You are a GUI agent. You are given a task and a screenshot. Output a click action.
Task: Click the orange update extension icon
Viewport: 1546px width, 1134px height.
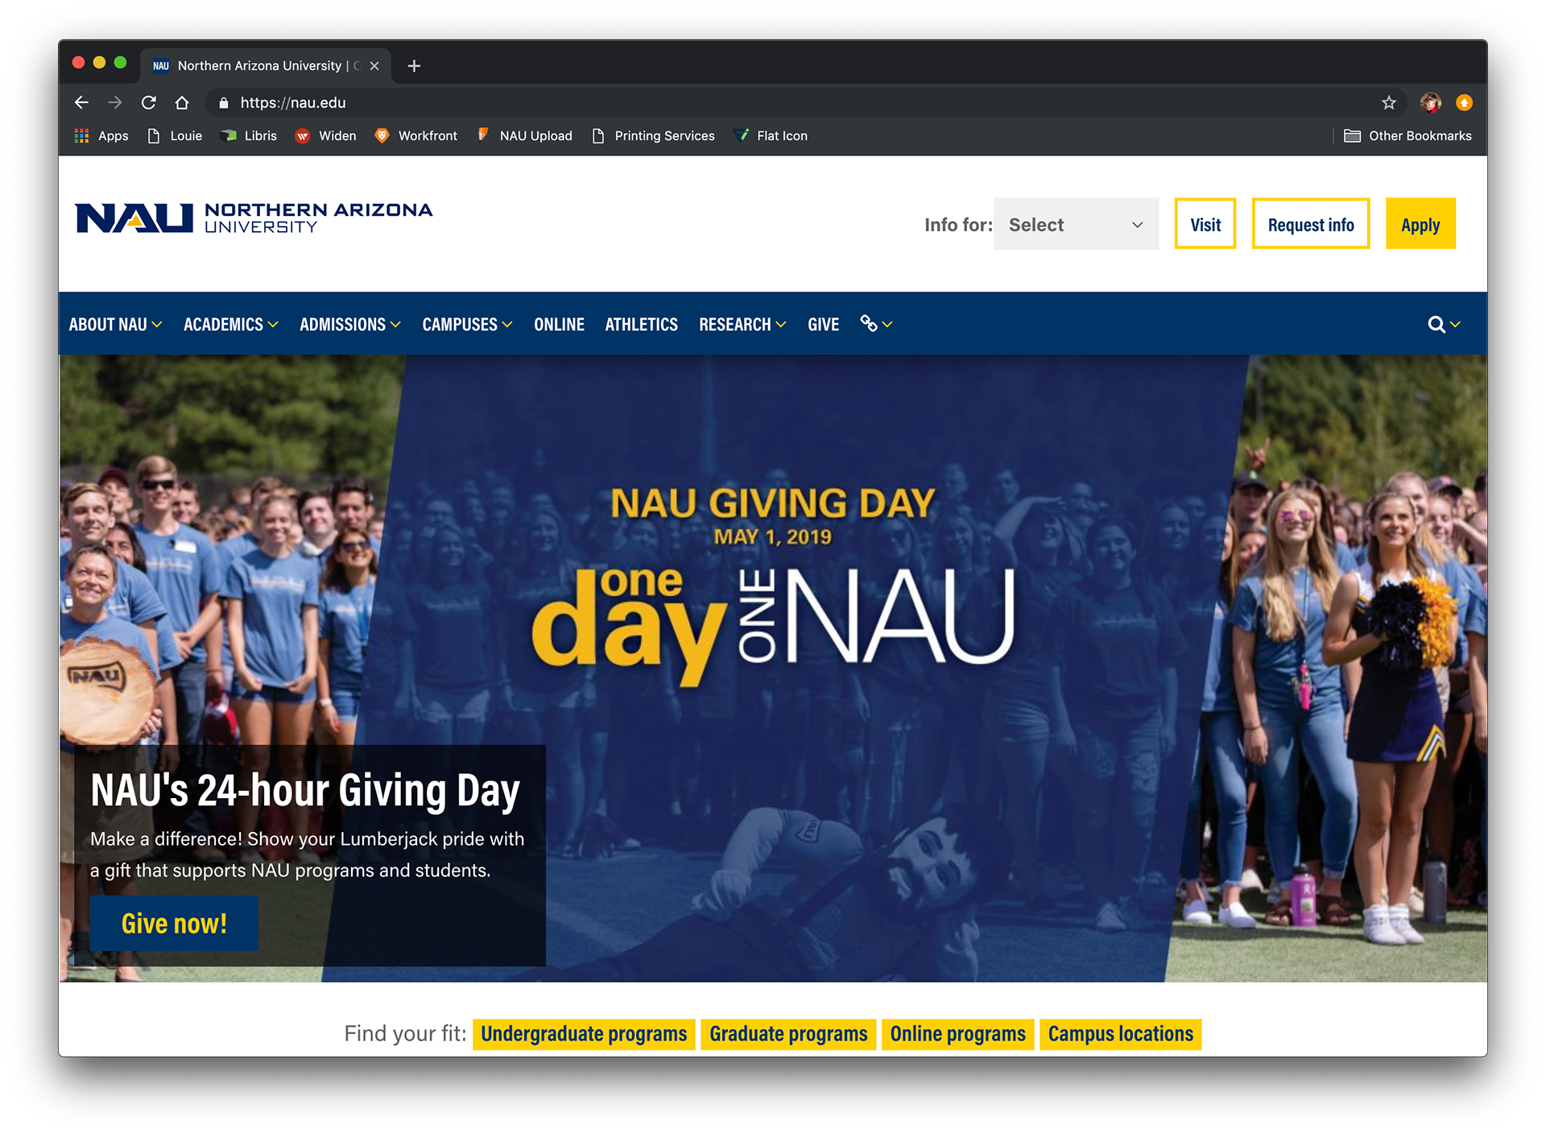tap(1464, 102)
